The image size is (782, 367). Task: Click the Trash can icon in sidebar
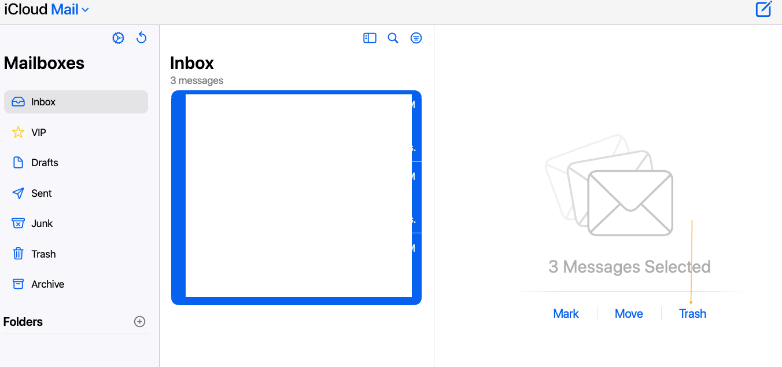[19, 254]
